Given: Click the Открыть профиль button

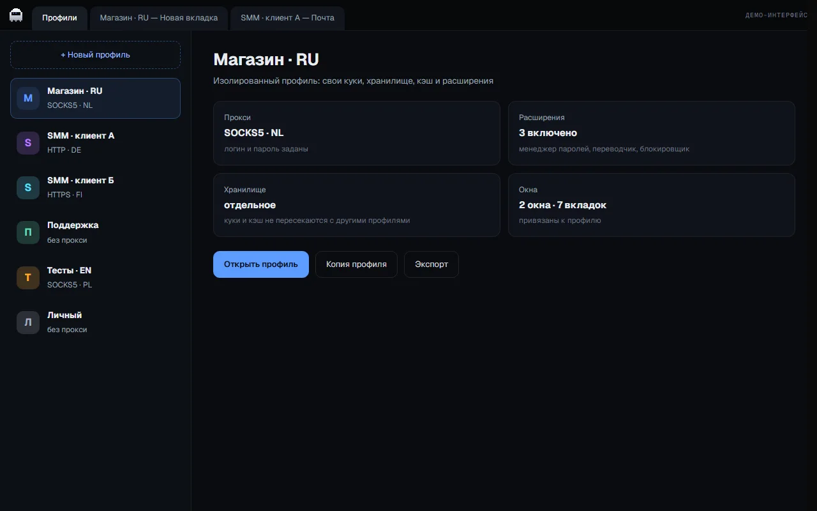Looking at the screenshot, I should pos(261,264).
